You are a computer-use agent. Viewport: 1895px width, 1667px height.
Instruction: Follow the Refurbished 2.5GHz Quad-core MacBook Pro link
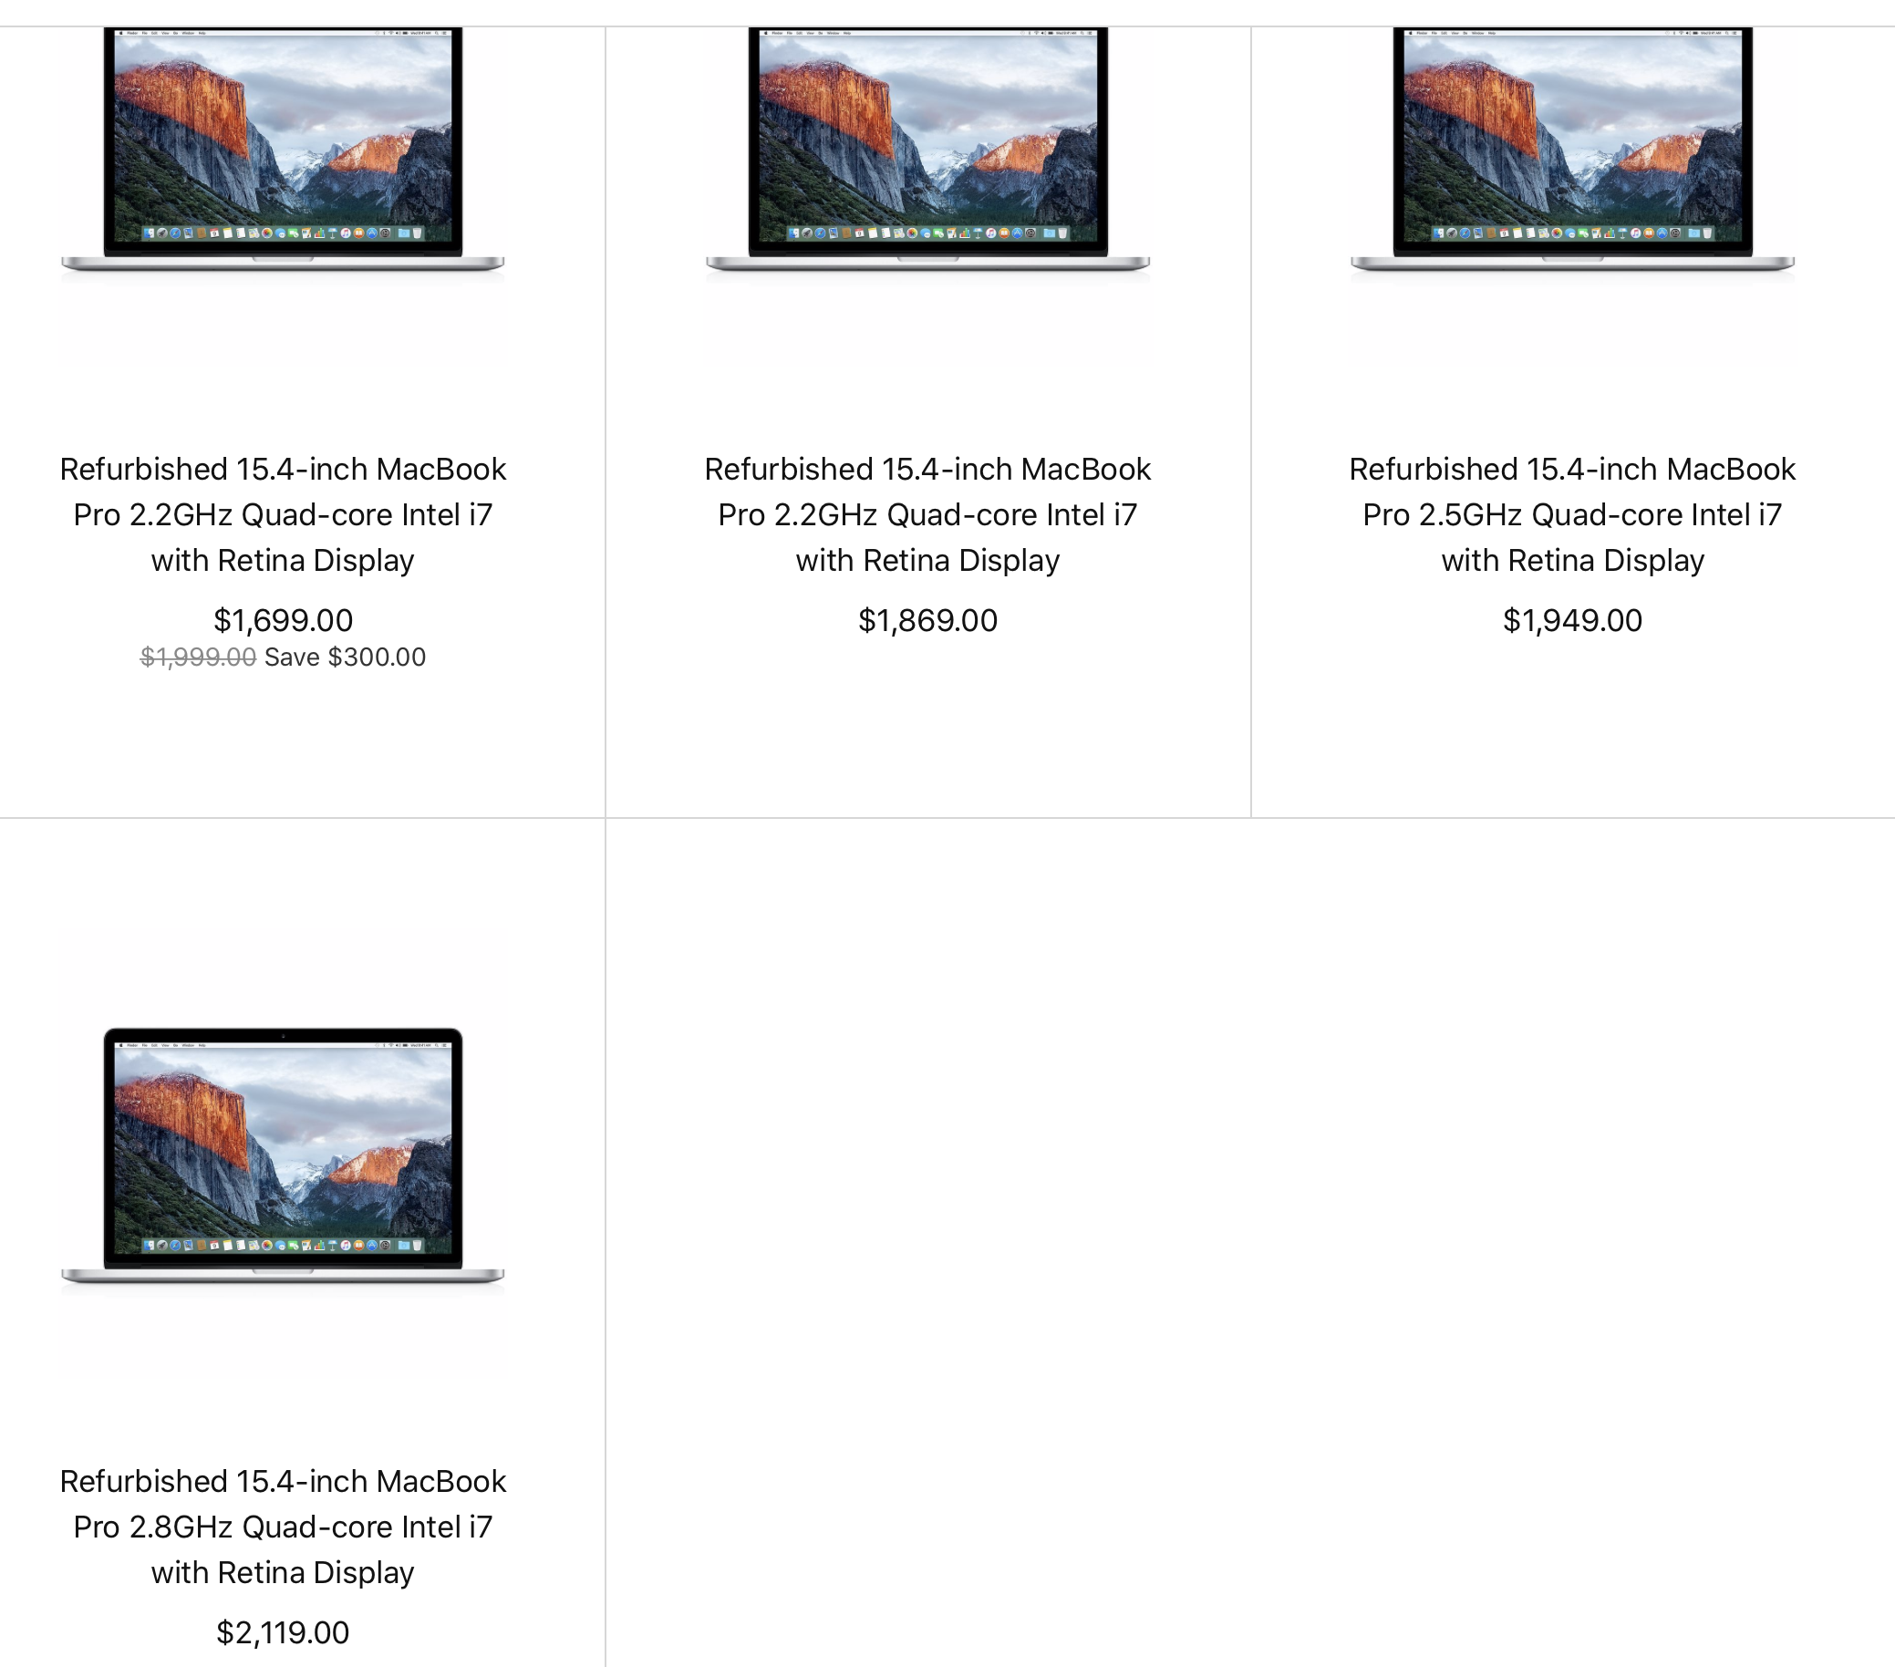(1572, 514)
